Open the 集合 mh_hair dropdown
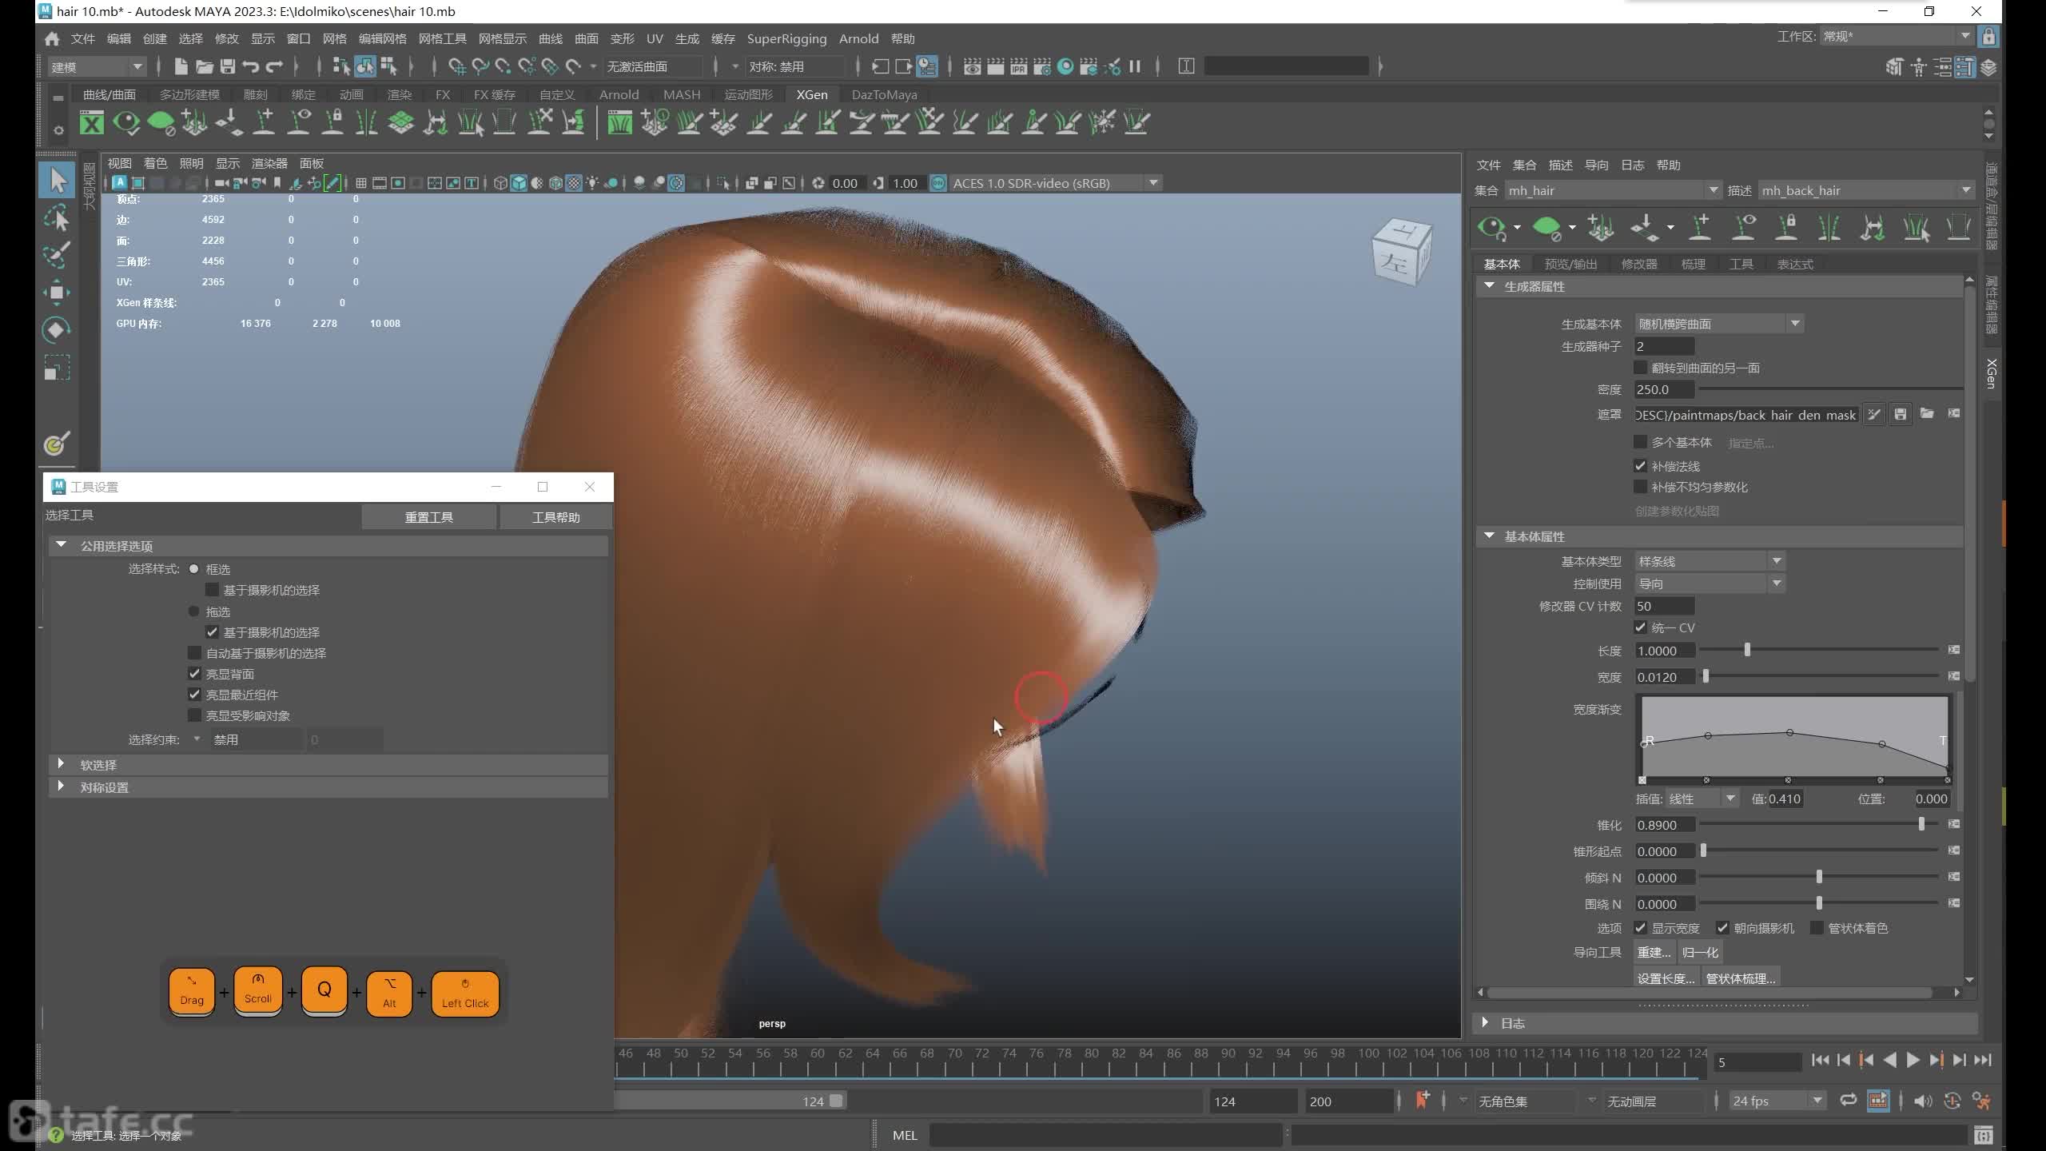Image resolution: width=2046 pixels, height=1151 pixels. click(x=1613, y=190)
